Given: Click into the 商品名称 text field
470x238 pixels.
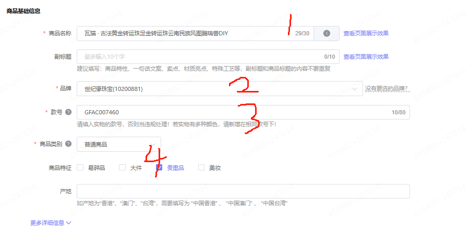Looking at the screenshot, I should (183, 33).
